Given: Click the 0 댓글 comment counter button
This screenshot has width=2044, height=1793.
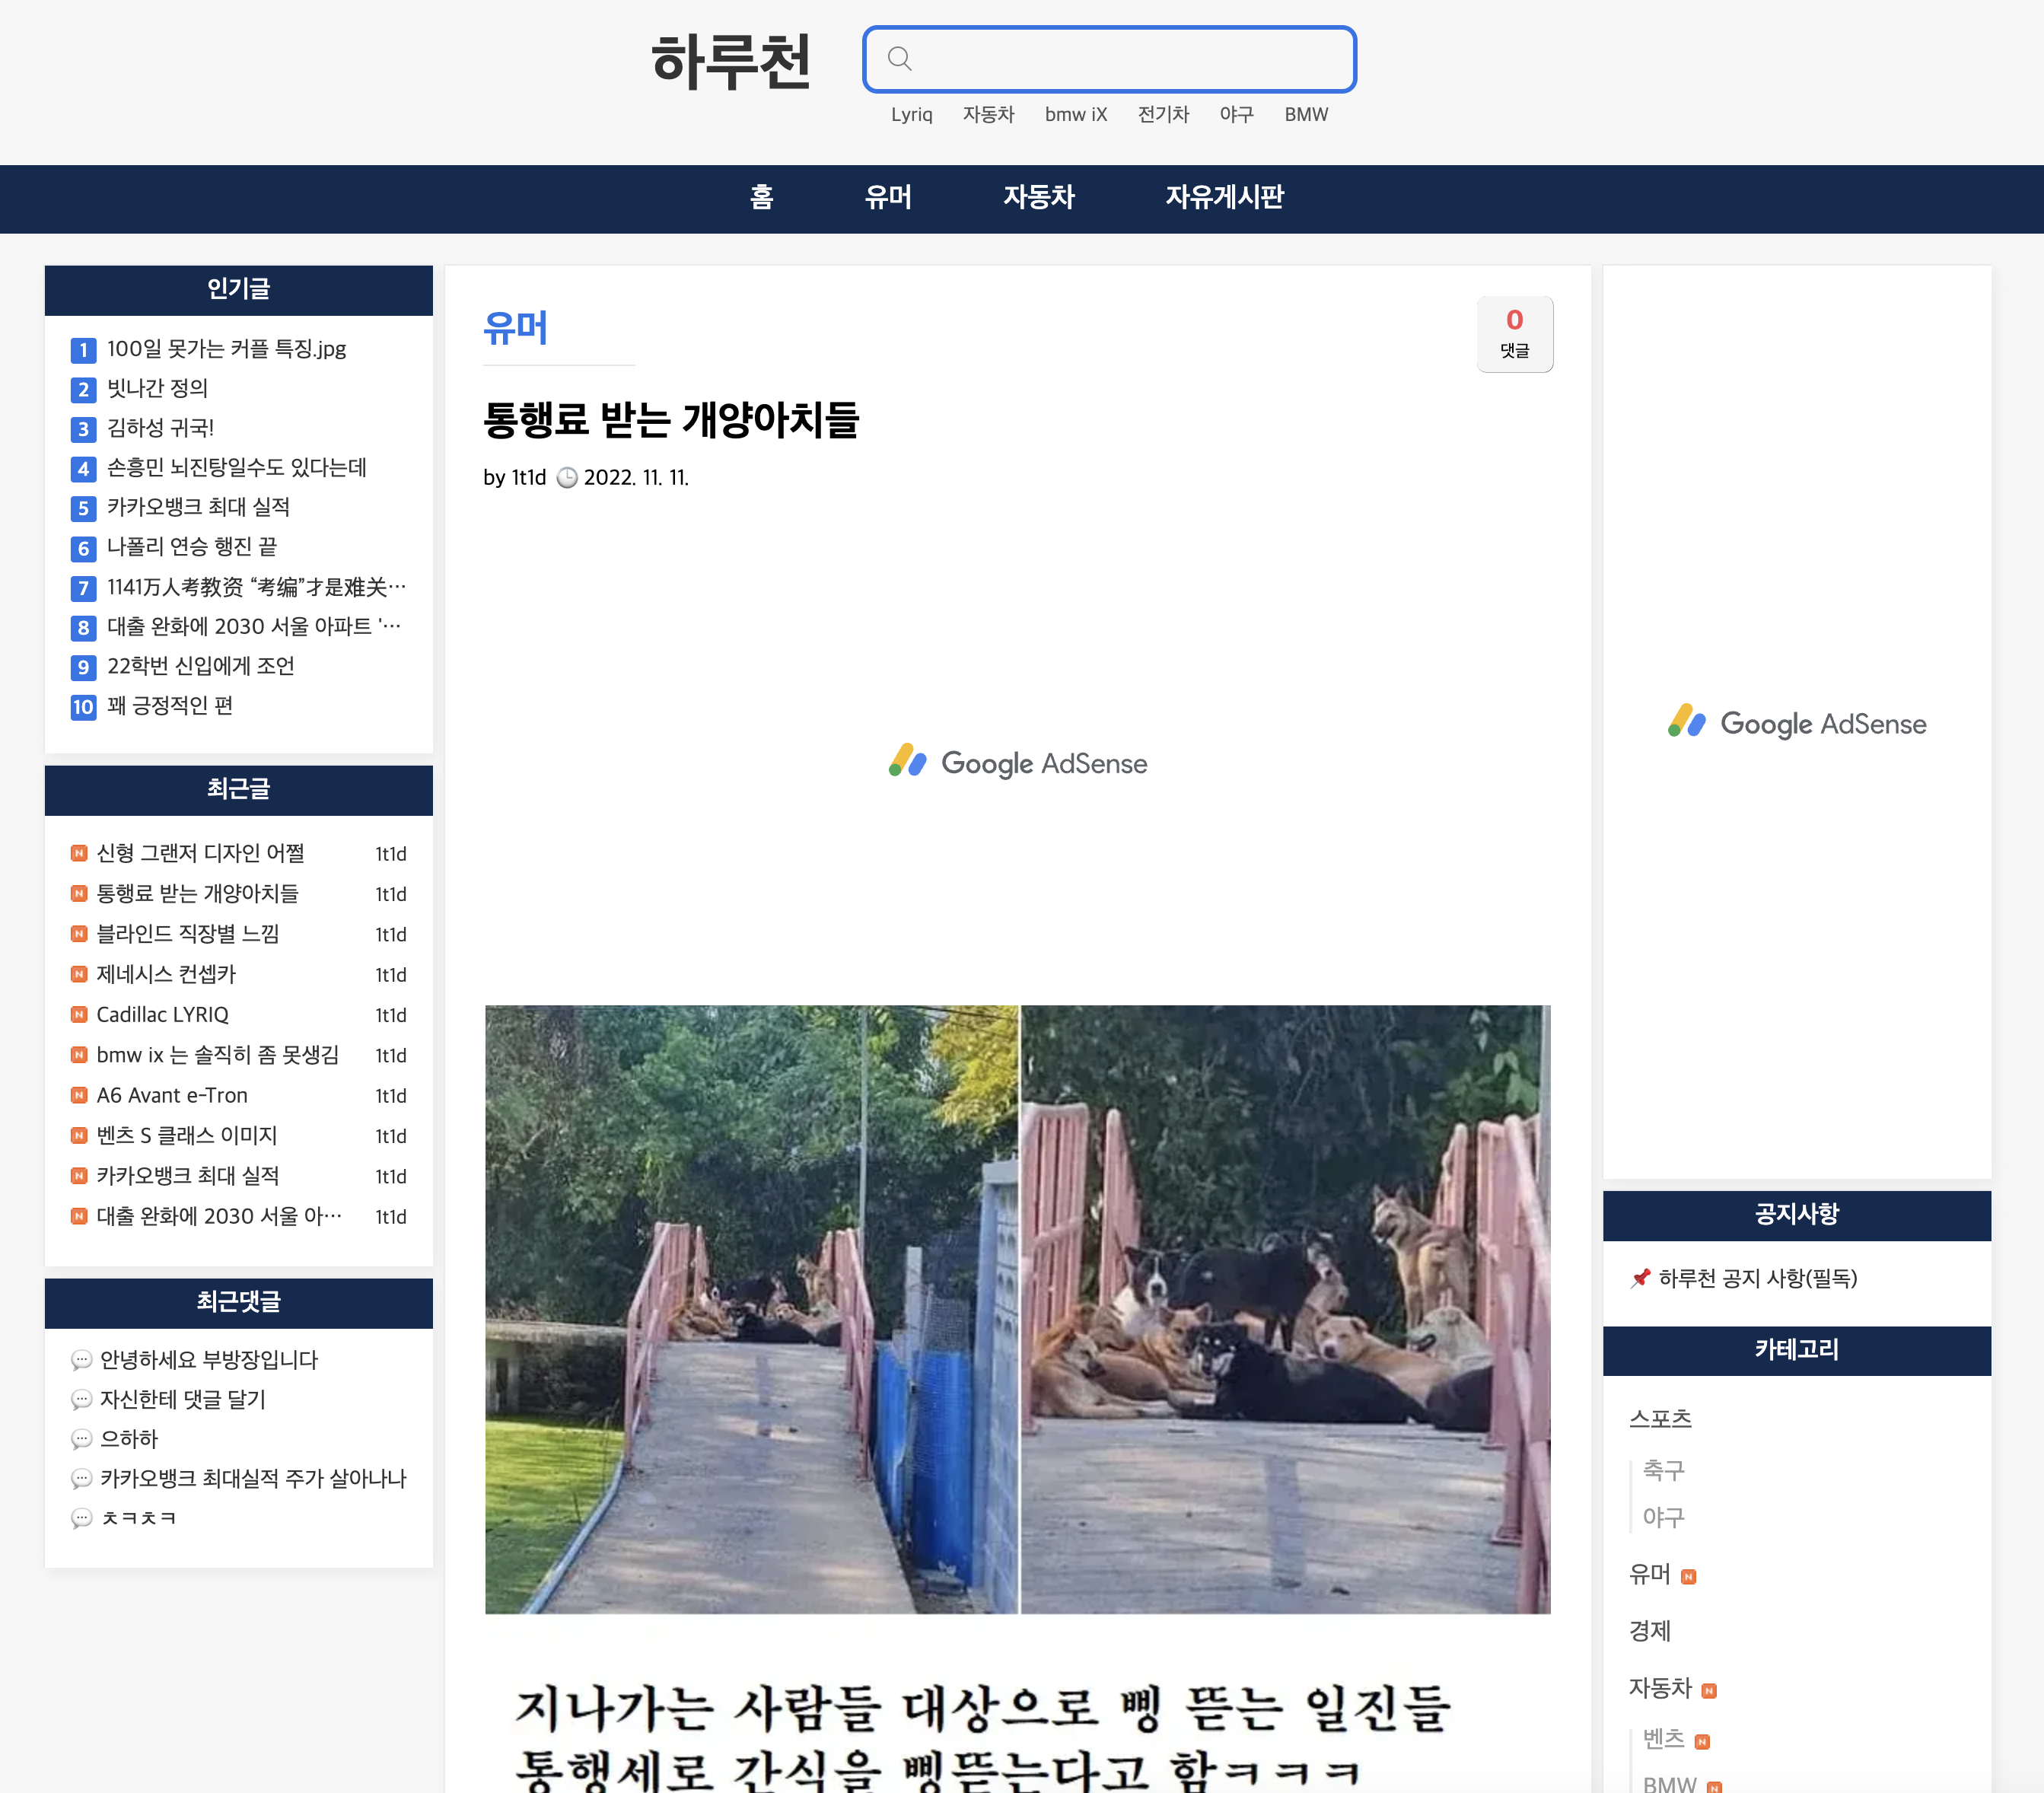Looking at the screenshot, I should point(1514,334).
